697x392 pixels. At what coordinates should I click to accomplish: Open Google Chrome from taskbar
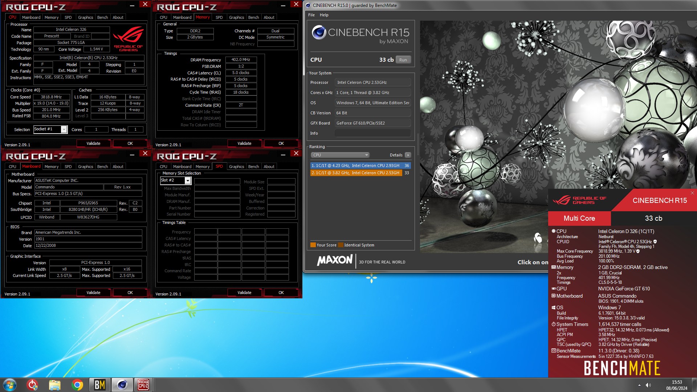coord(77,385)
